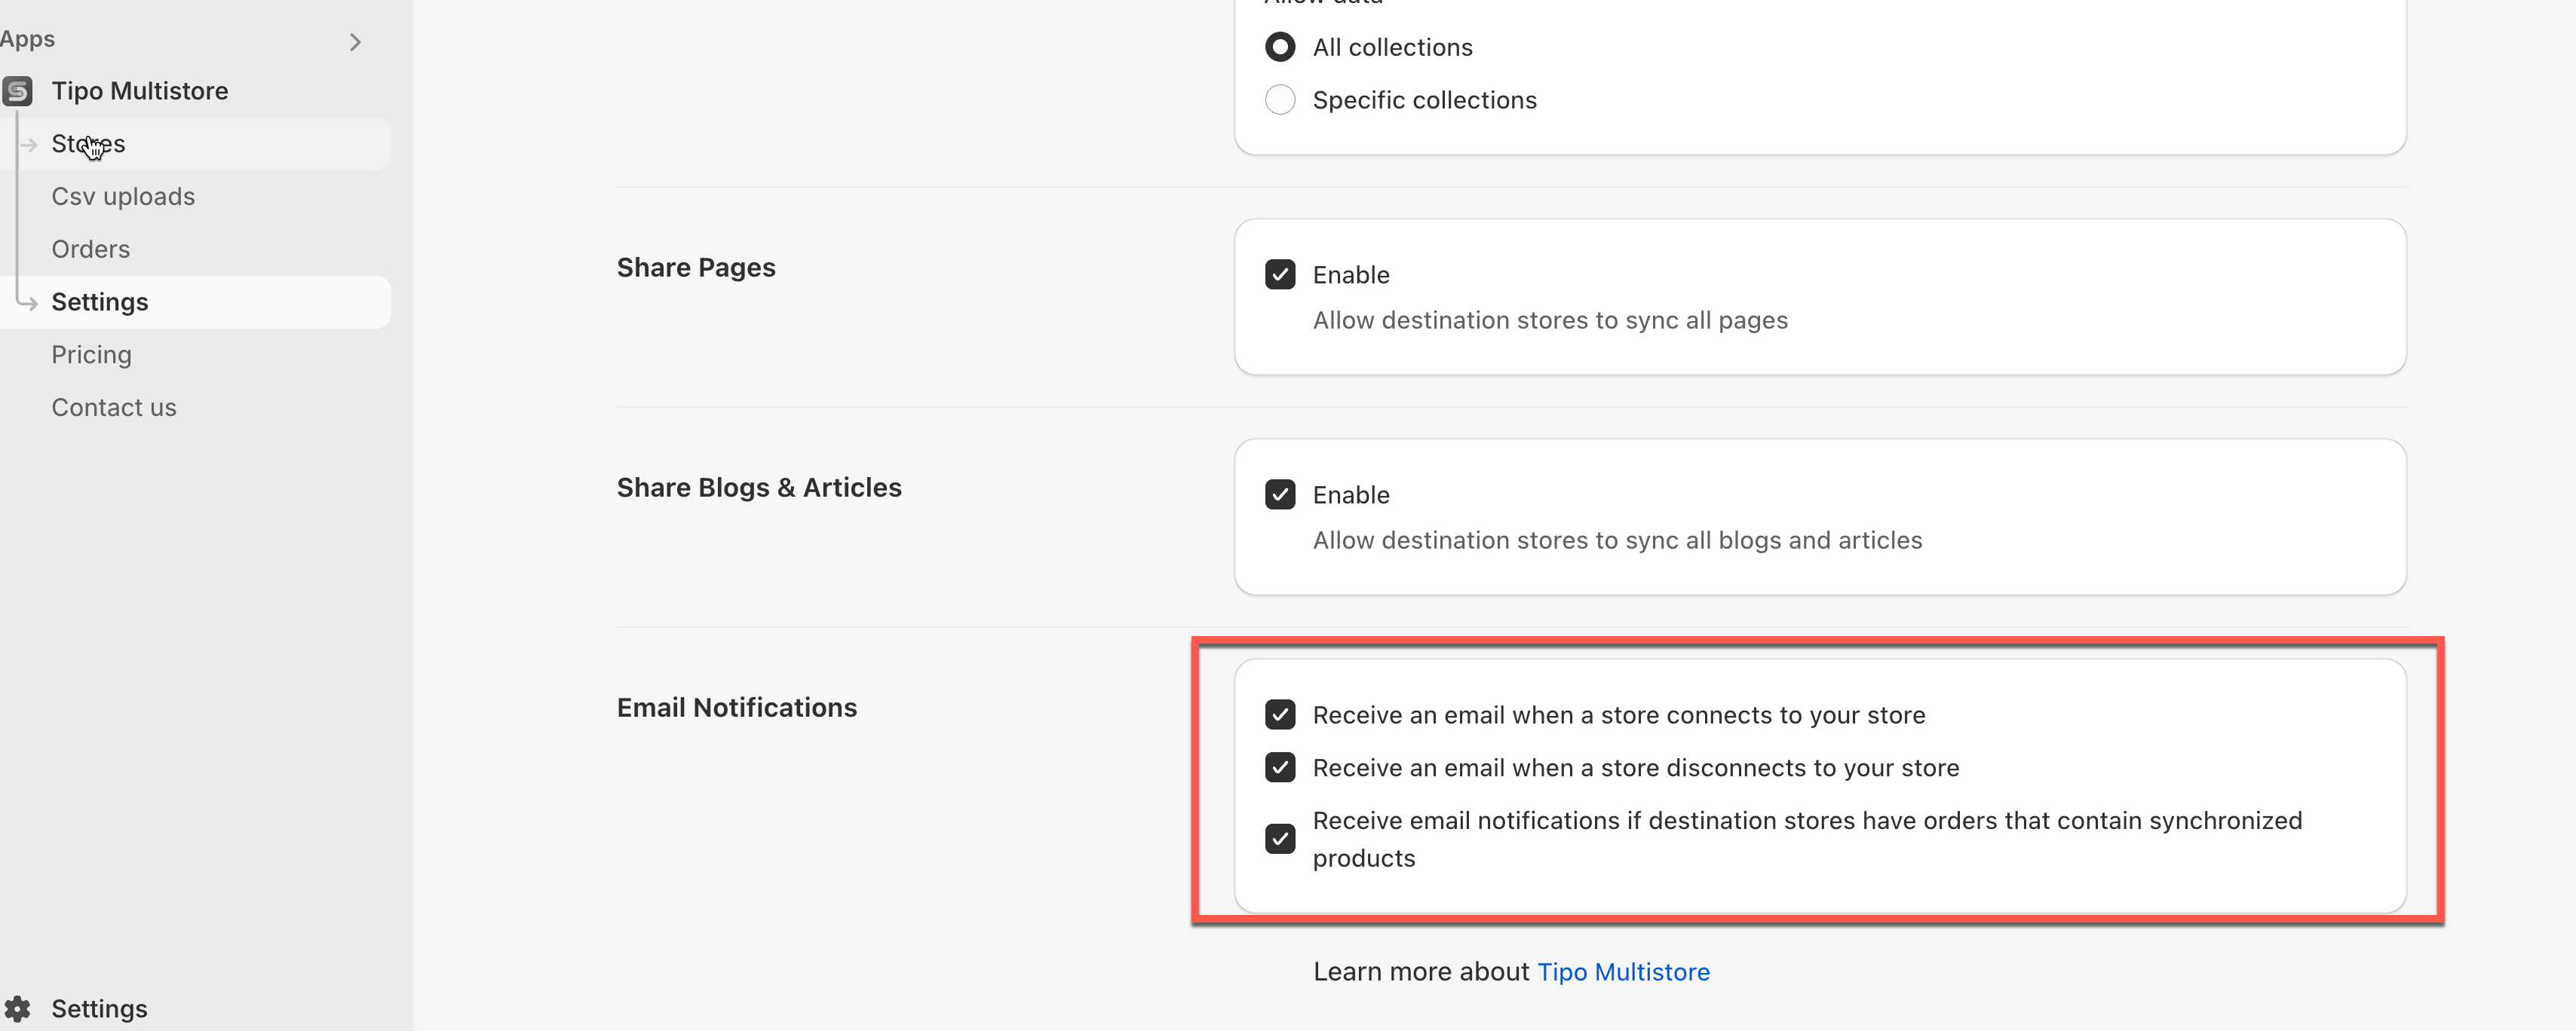The image size is (2576, 1031).
Task: Follow the Tipo Multistore learn more link
Action: pyautogui.click(x=1622, y=972)
